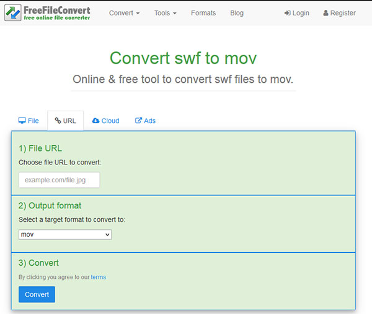Click 'Choose file URL to convert:' label

coord(60,163)
